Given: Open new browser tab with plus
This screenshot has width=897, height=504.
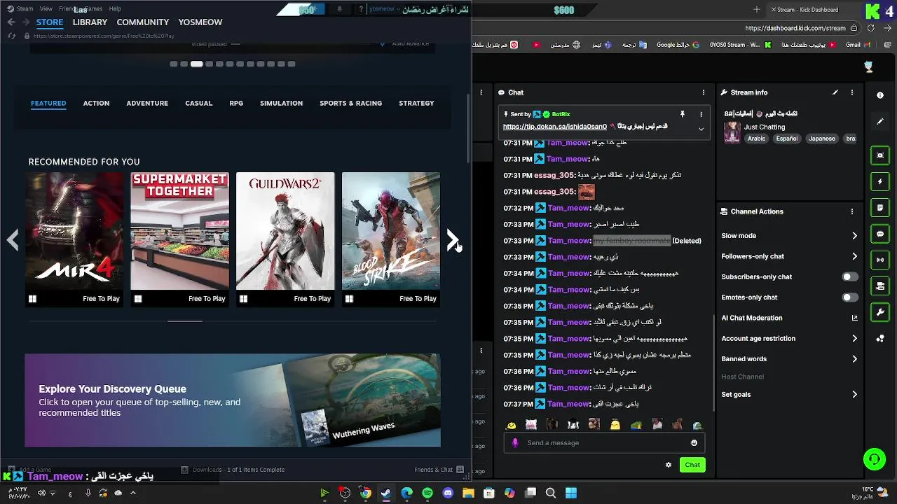Looking at the screenshot, I should (756, 9).
